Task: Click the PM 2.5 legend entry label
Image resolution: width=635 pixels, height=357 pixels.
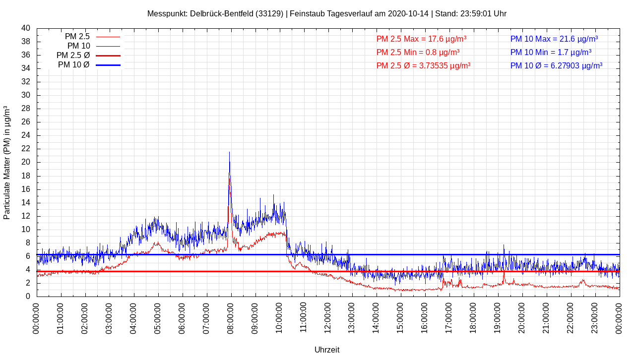Action: (77, 37)
